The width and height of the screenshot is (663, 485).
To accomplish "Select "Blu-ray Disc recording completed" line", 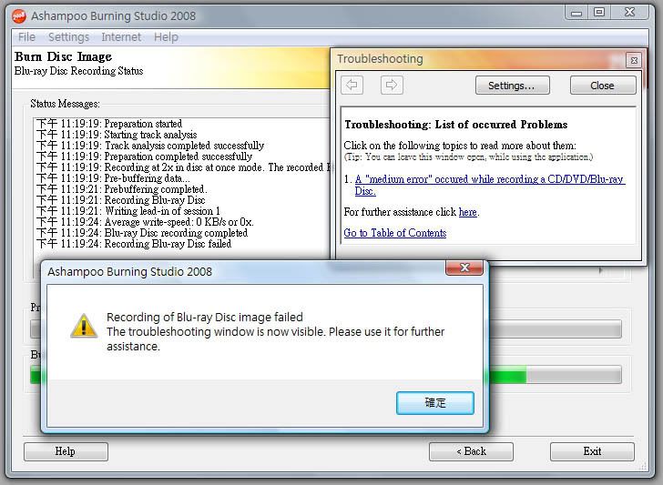I will [x=142, y=233].
